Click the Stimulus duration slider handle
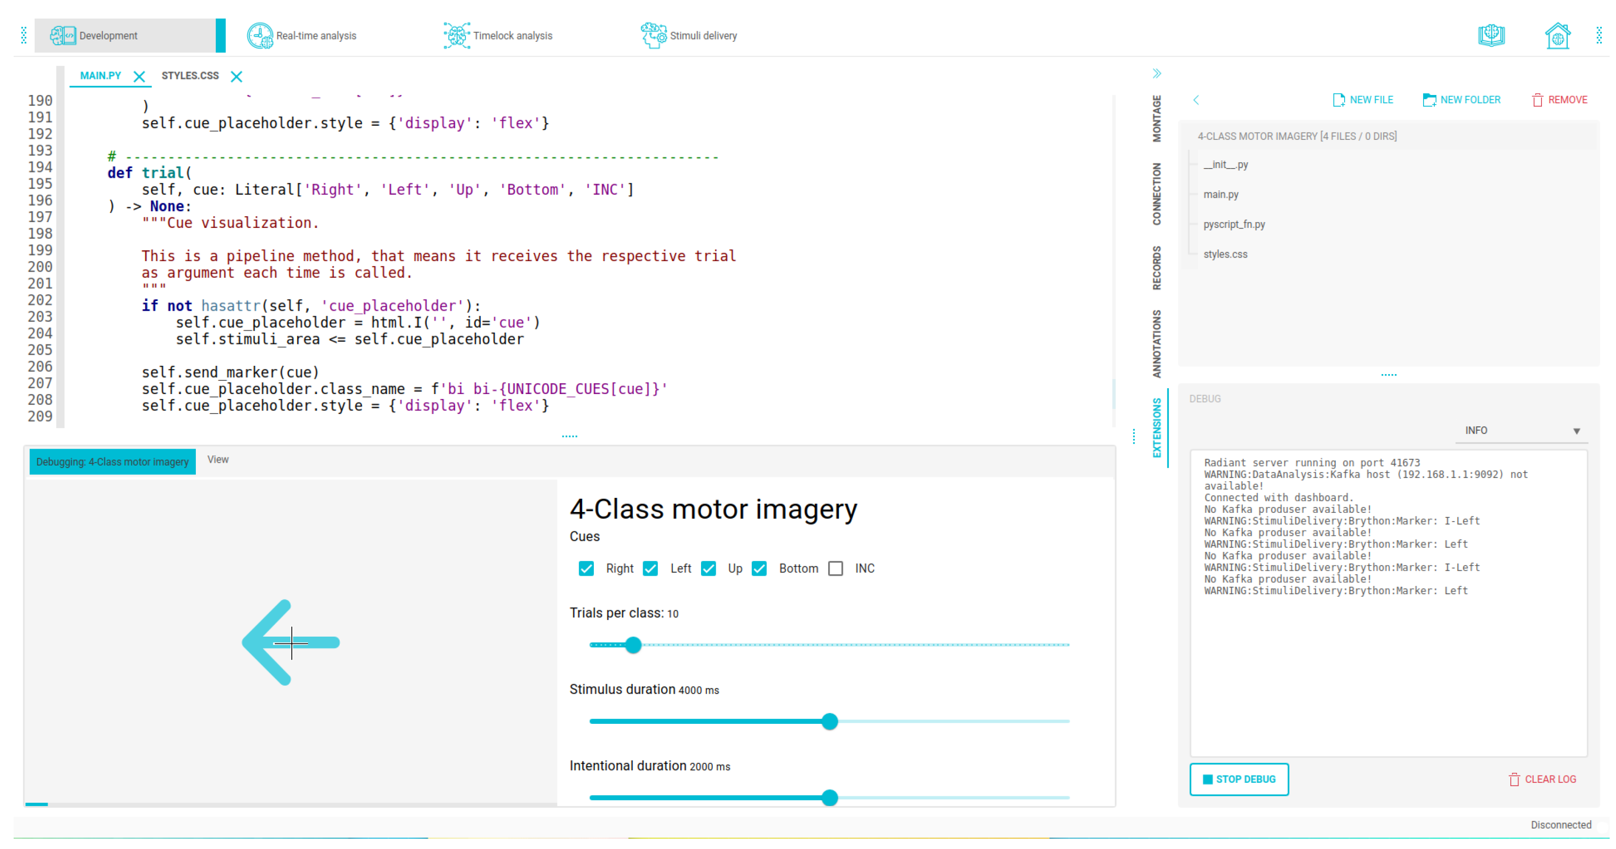The image size is (1616, 849). point(829,721)
